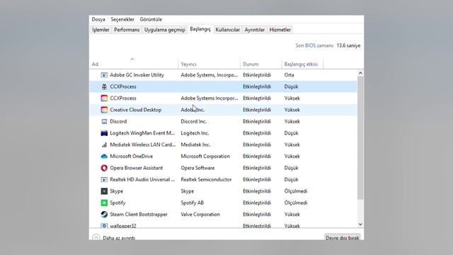The height and width of the screenshot is (255, 453).
Task: Click the Etkinleştirildi status in the Discord row
Action: [x=257, y=121]
